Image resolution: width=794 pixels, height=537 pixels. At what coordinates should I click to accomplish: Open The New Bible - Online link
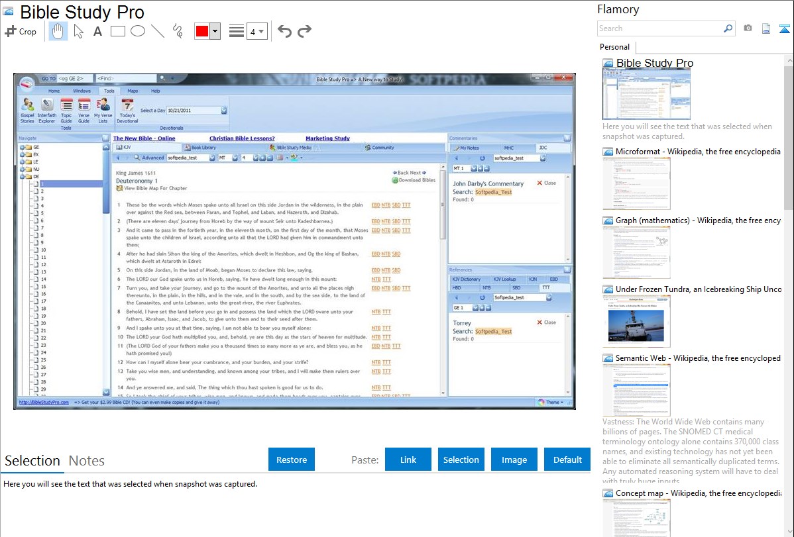[x=144, y=138]
